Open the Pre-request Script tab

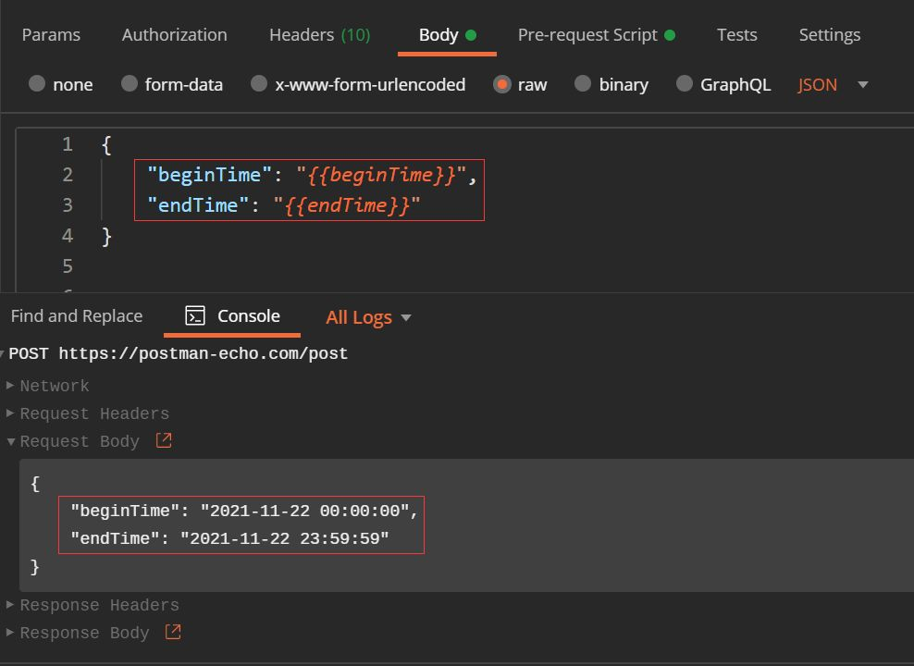point(587,35)
